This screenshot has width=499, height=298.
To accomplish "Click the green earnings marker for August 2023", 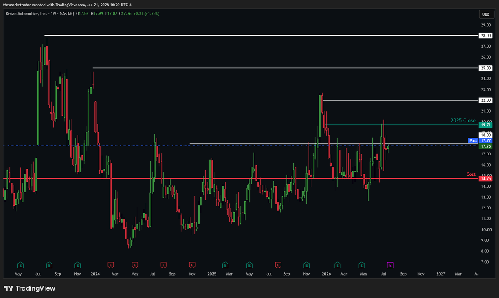I will (49, 265).
